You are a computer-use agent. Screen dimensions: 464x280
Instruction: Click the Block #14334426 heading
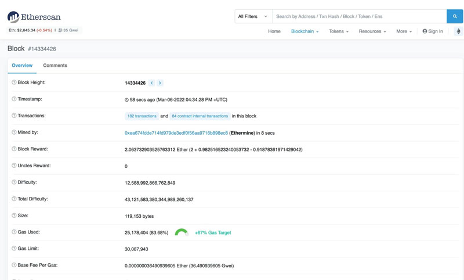tap(32, 49)
